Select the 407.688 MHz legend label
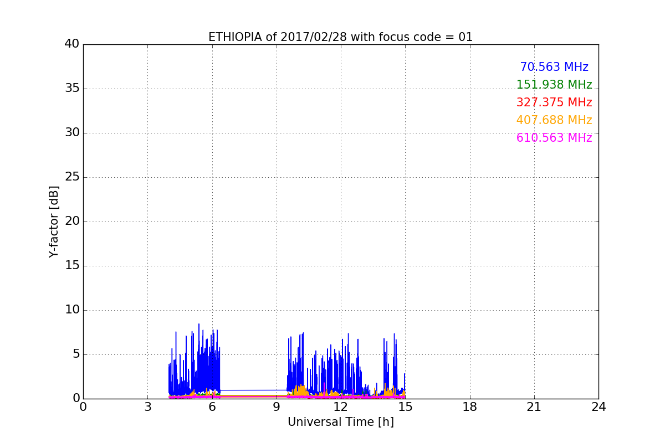The height and width of the screenshot is (443, 665). 554,120
